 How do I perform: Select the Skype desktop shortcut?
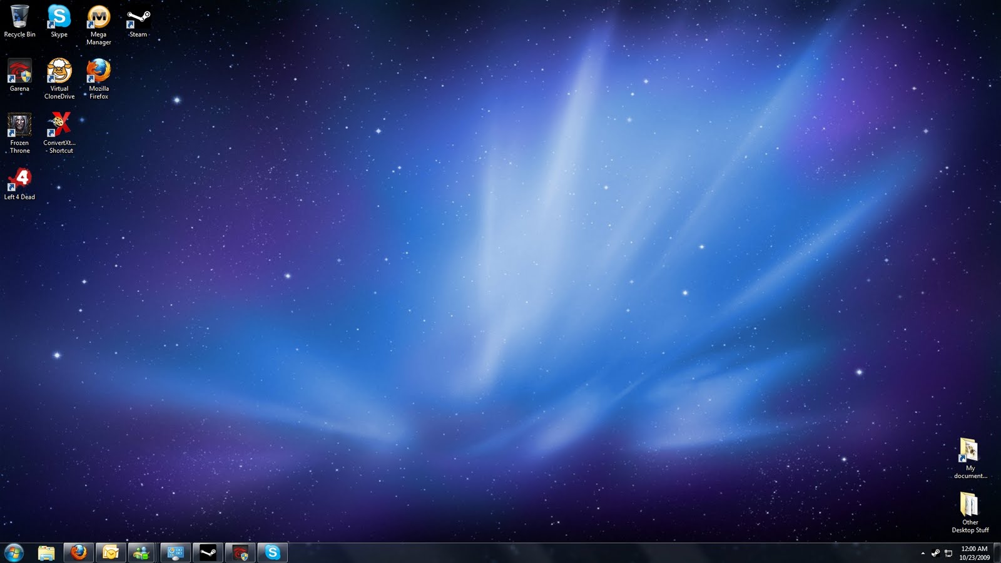point(59,21)
